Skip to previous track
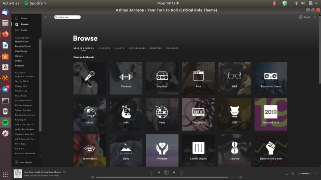321x180 pixels. tap(159, 172)
